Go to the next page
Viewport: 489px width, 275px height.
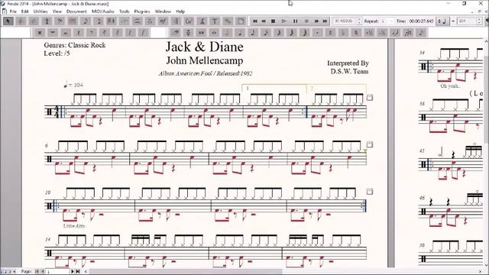pos(73,272)
